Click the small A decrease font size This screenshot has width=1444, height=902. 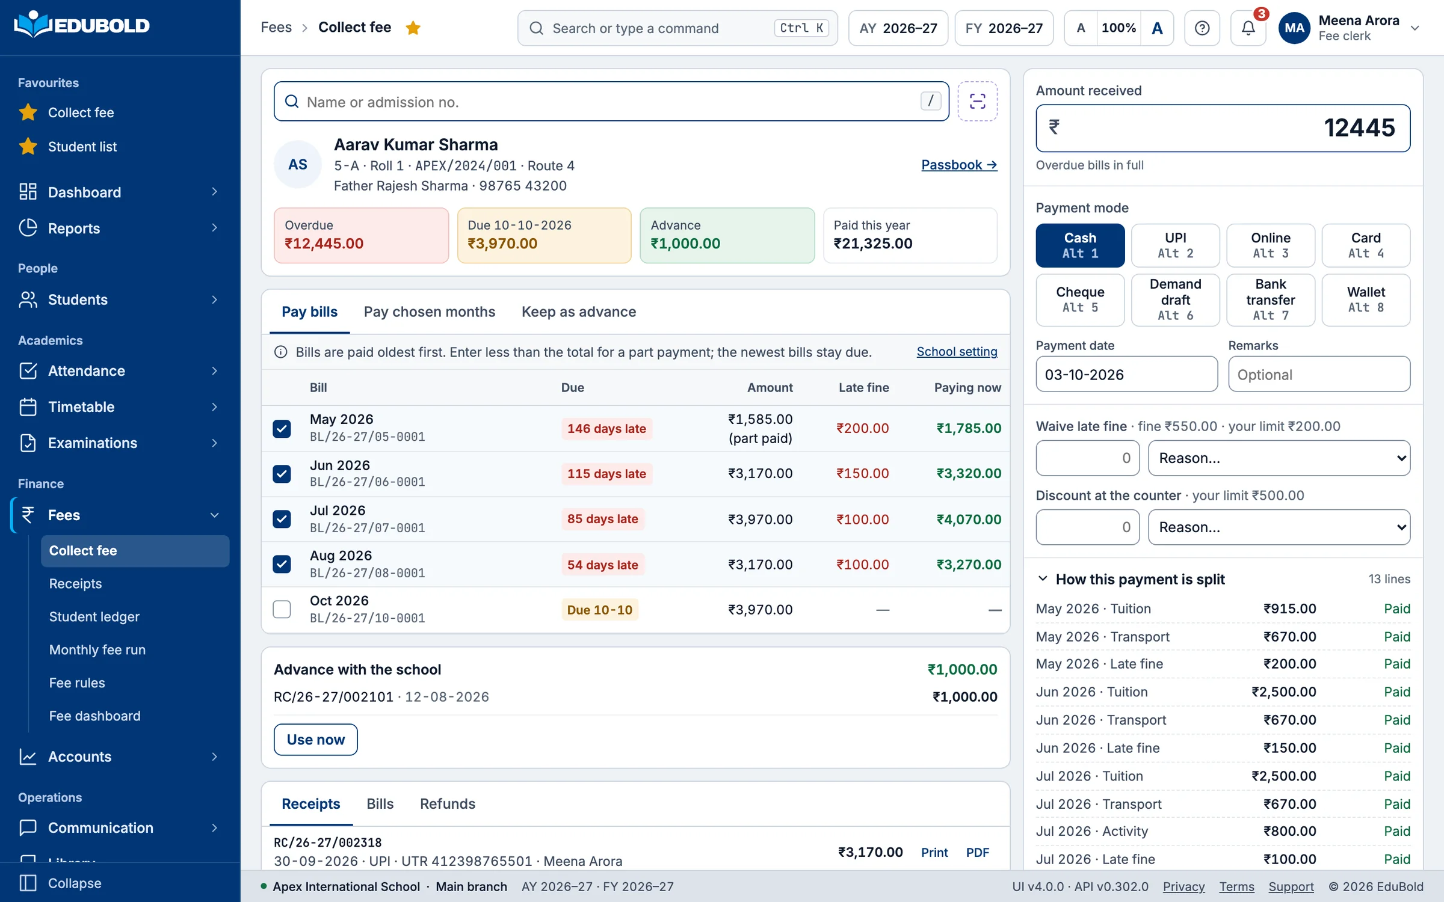click(1081, 28)
